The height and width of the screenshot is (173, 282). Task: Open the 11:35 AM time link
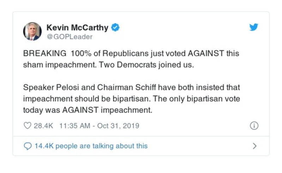tap(74, 125)
